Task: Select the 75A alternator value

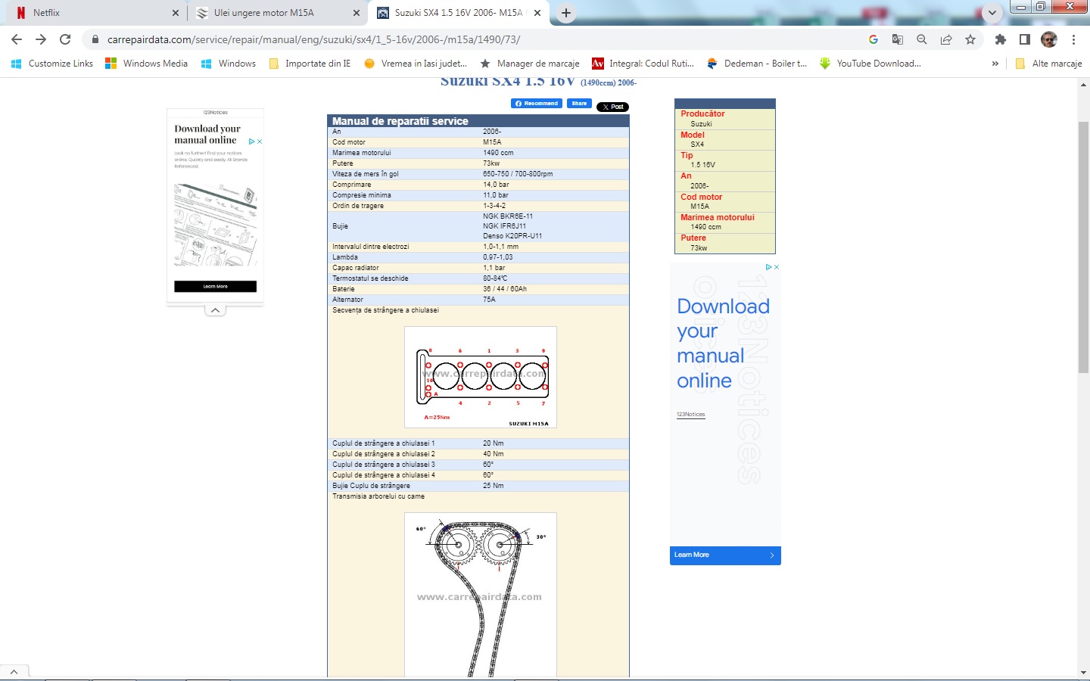Action: point(489,300)
